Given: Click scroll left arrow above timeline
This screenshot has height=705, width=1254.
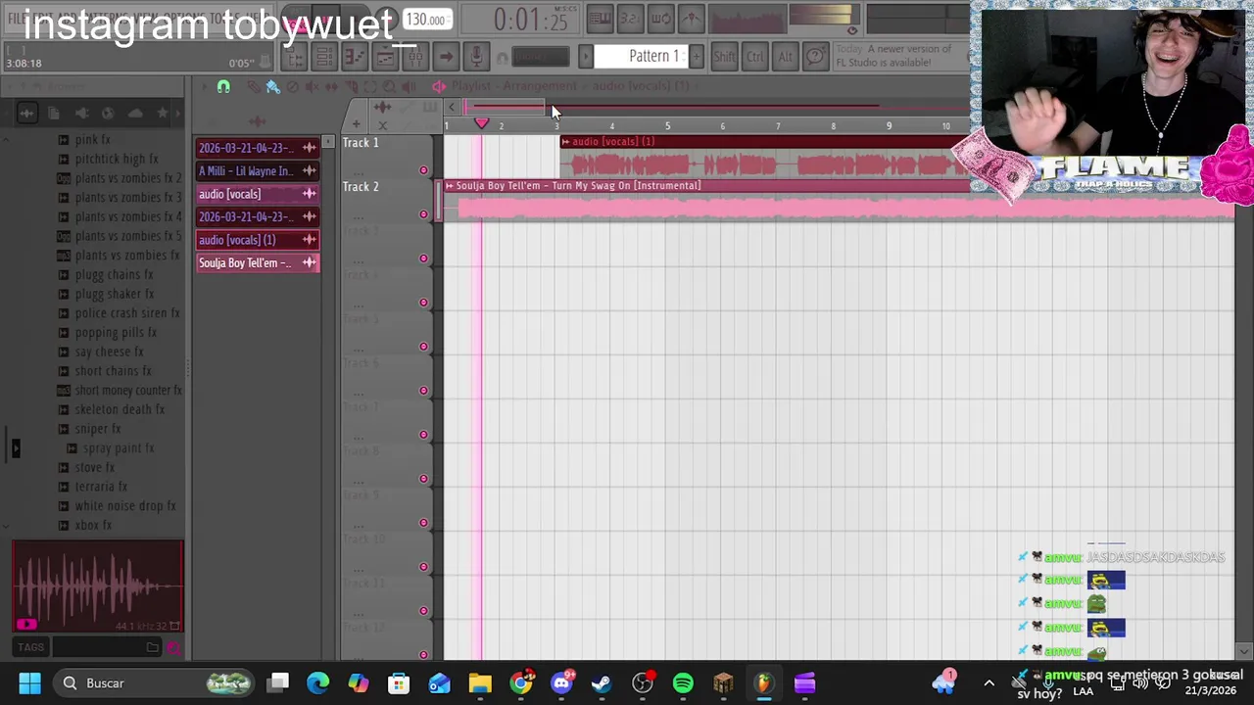Looking at the screenshot, I should tap(451, 107).
